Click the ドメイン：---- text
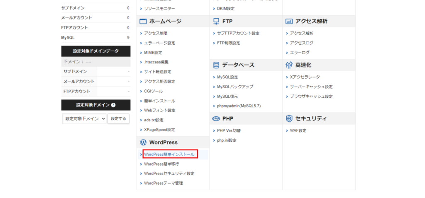 [x=77, y=62]
